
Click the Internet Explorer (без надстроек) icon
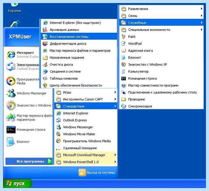click(x=45, y=23)
